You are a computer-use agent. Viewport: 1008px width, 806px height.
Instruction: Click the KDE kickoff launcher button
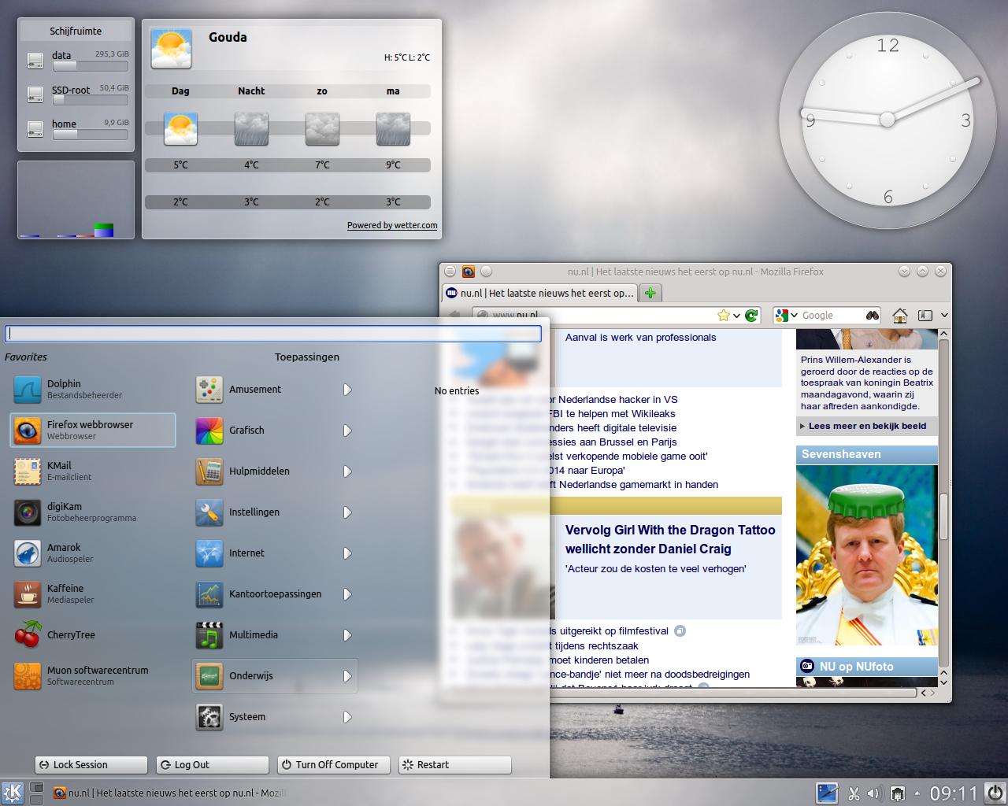tap(13, 793)
